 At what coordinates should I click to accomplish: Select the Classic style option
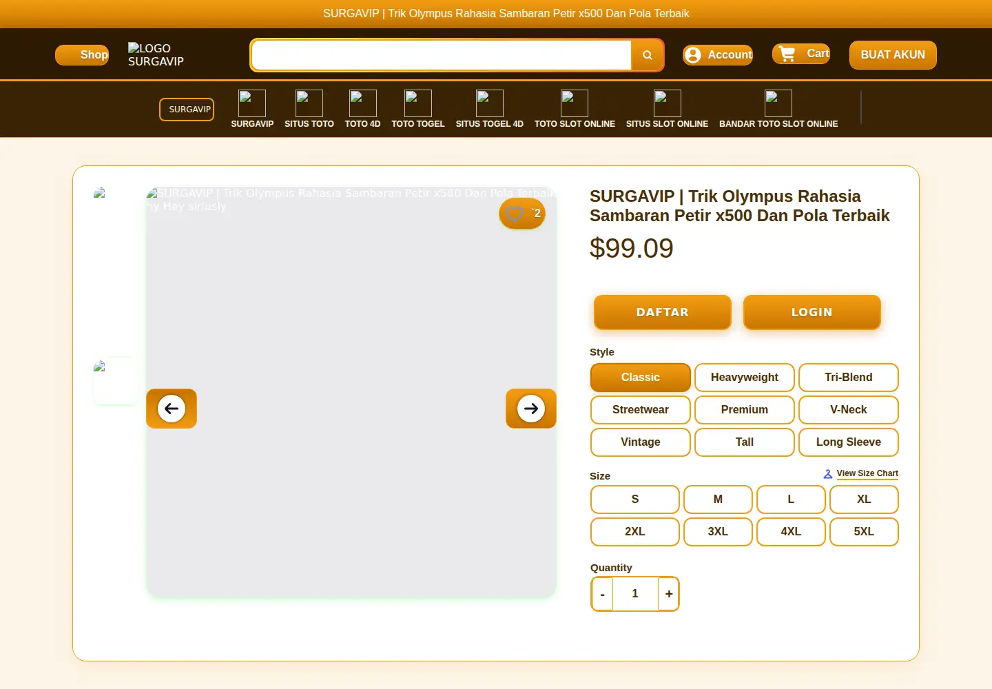[641, 378]
